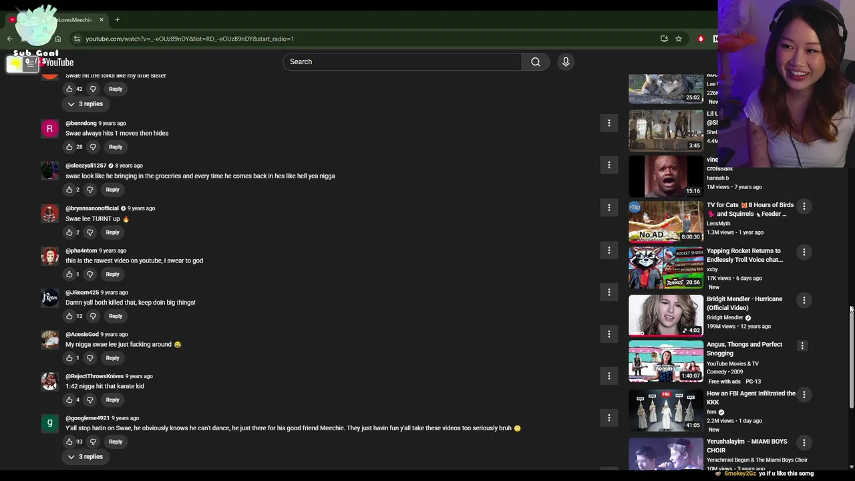The width and height of the screenshot is (855, 481).
Task: Open the @AcesisGod channel link
Action: (x=81, y=334)
